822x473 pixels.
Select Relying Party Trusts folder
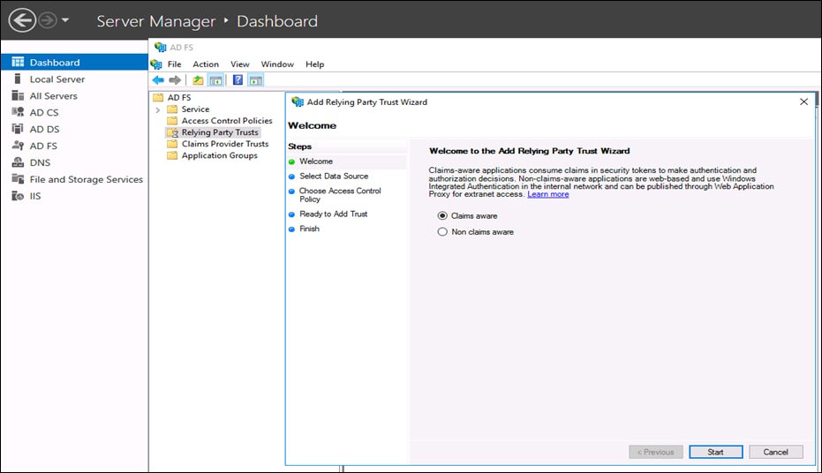(220, 132)
